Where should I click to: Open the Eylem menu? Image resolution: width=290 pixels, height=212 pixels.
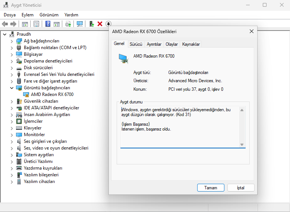[28, 15]
